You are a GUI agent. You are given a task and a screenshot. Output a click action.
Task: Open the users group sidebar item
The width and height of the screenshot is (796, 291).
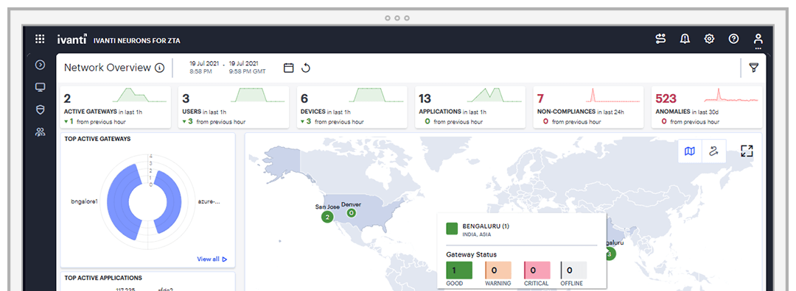(x=40, y=132)
